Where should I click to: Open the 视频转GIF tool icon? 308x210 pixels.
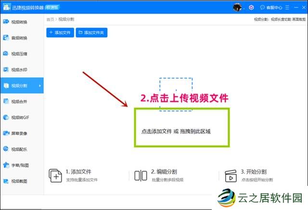(5, 117)
